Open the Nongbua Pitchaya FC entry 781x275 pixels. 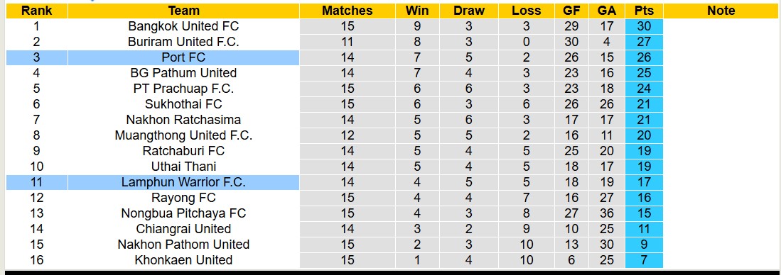(183, 213)
